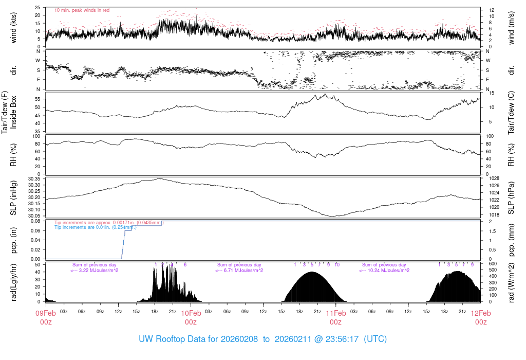The image size is (526, 360).
Task: Click the 'pcp. (mm)' axis label
Action: coord(511,240)
